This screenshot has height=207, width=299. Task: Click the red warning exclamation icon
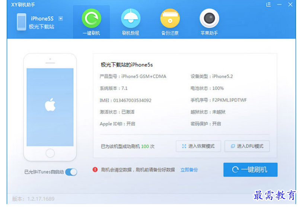point(95,169)
